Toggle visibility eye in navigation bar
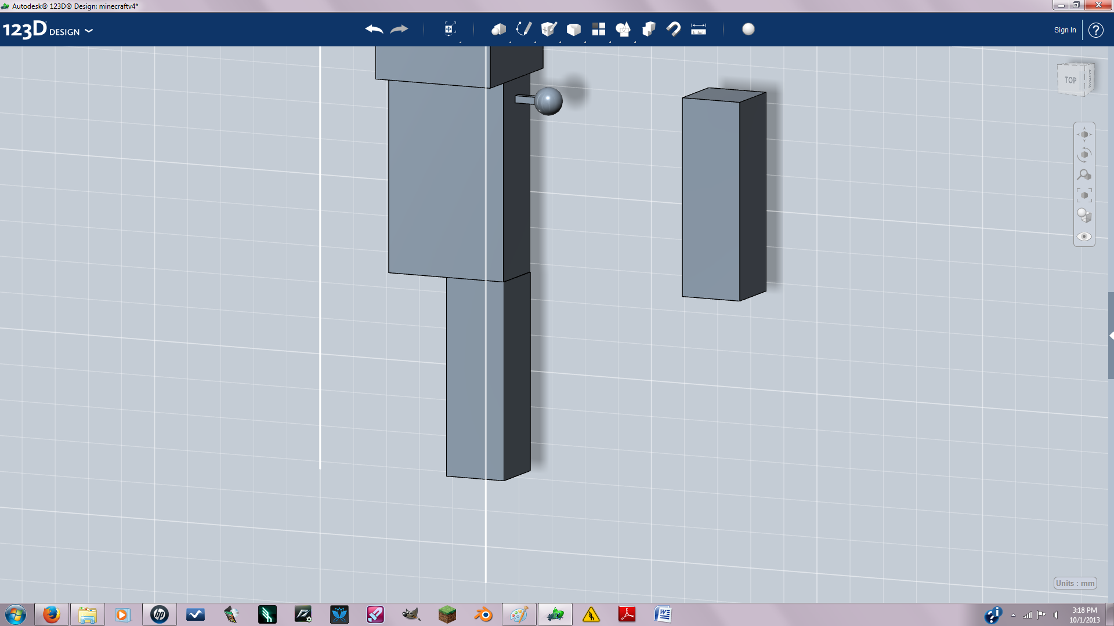 tap(1084, 236)
